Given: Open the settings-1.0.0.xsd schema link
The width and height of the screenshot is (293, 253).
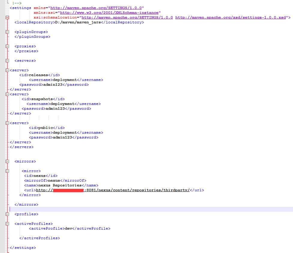Looking at the screenshot, I should point(231,17).
